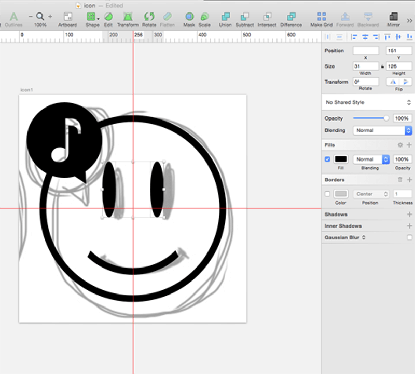Add a new border with plus
The width and height of the screenshot is (415, 374).
click(409, 180)
